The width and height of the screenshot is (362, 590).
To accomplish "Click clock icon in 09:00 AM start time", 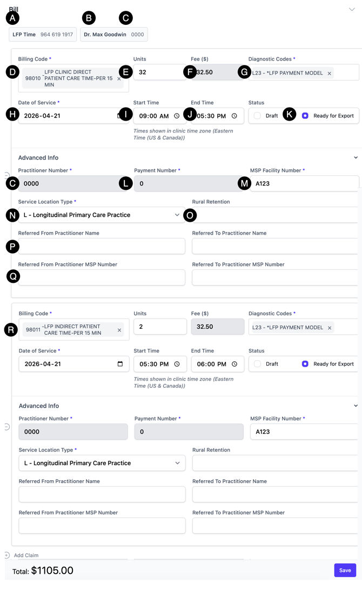I will pyautogui.click(x=177, y=116).
